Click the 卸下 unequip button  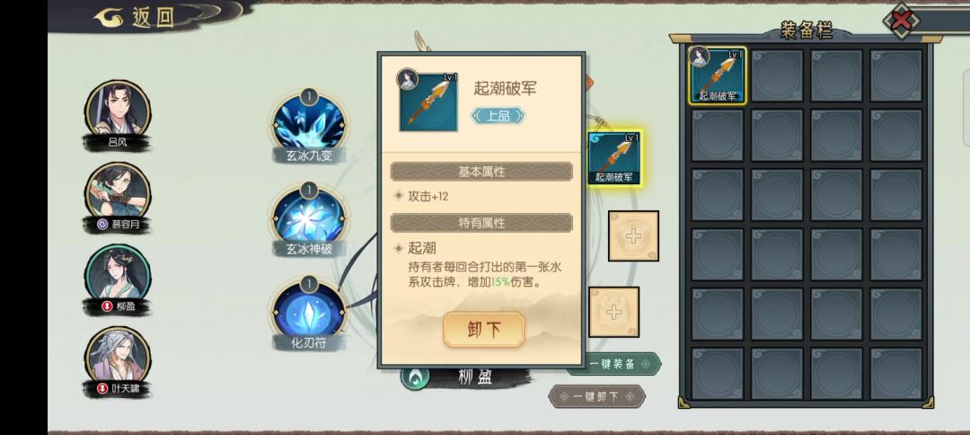(x=484, y=330)
